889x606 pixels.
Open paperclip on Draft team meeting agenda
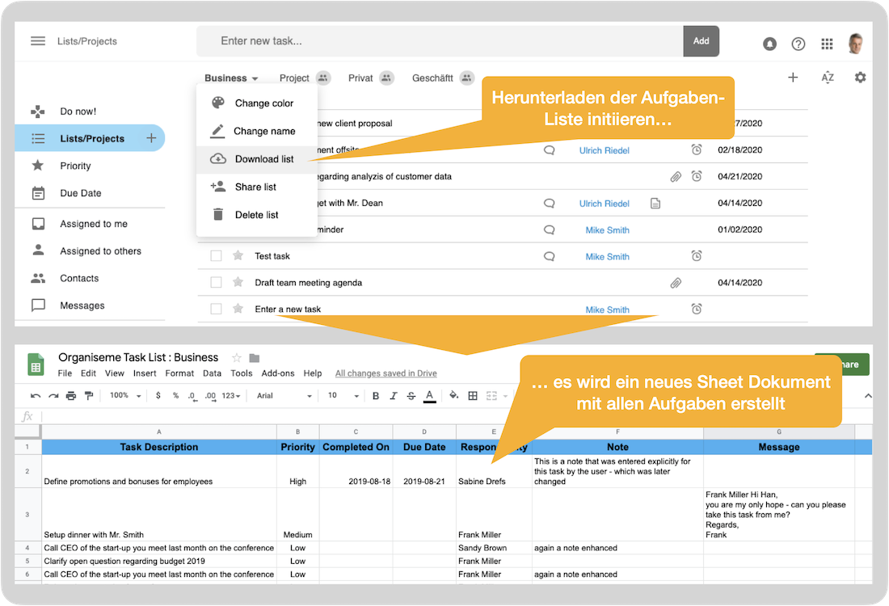click(676, 283)
